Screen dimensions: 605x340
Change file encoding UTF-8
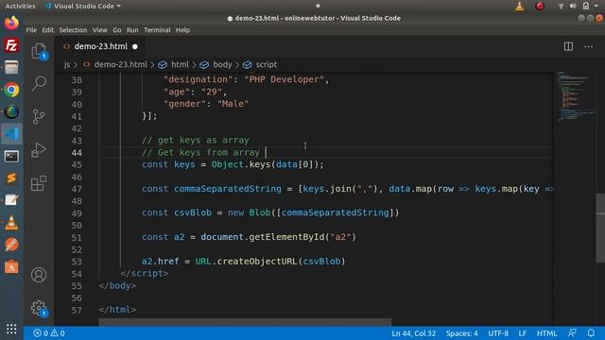[x=498, y=333]
